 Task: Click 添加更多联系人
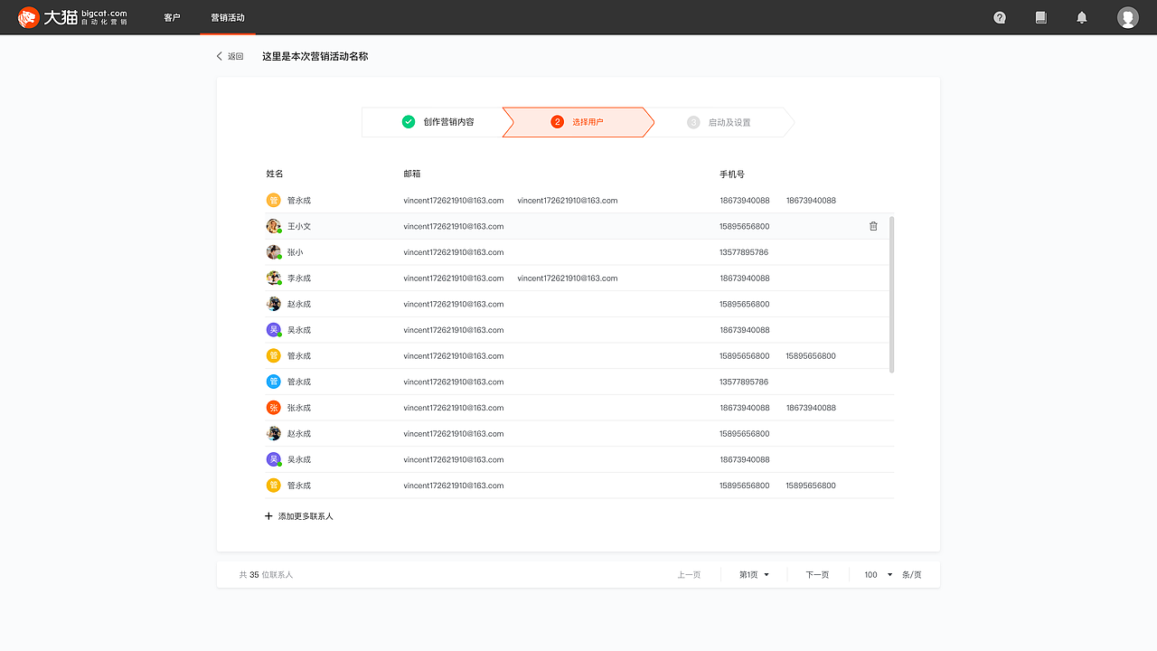point(306,516)
